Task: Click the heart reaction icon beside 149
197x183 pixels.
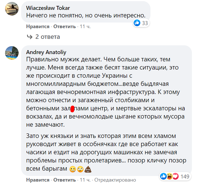Action: (175, 177)
